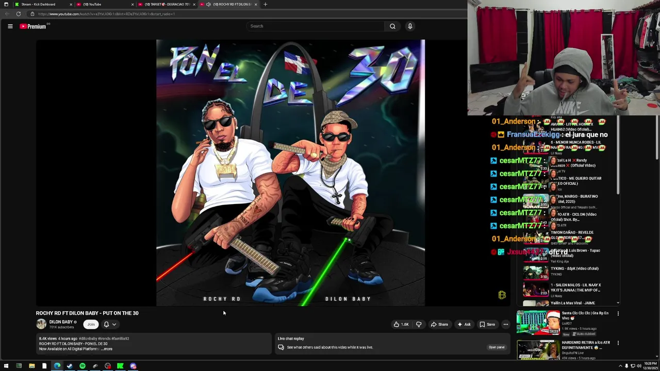Mute the playing tab via its speaker icon
This screenshot has width=660, height=371.
click(208, 4)
